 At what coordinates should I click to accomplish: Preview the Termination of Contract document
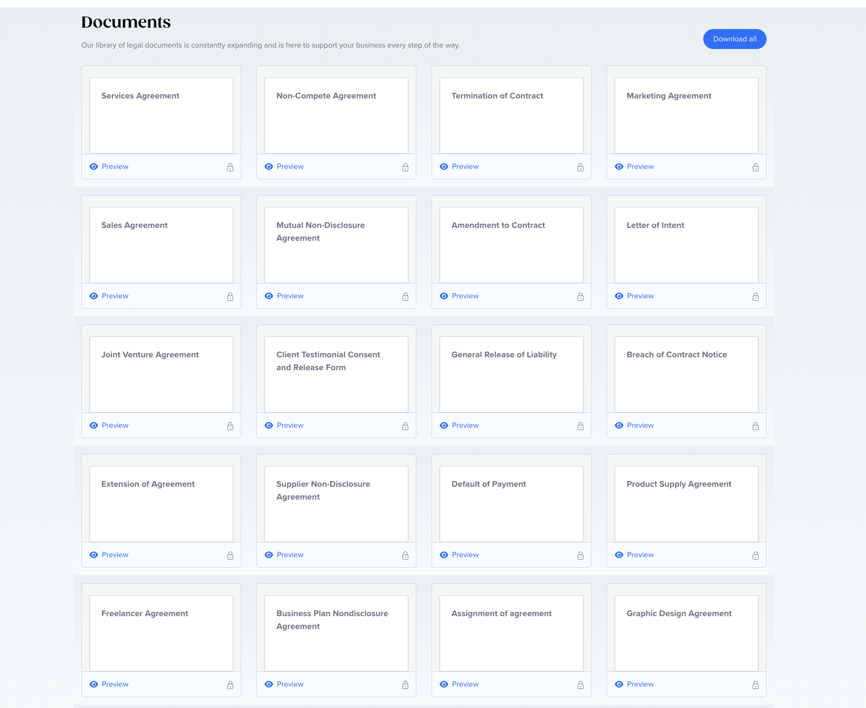pos(459,167)
